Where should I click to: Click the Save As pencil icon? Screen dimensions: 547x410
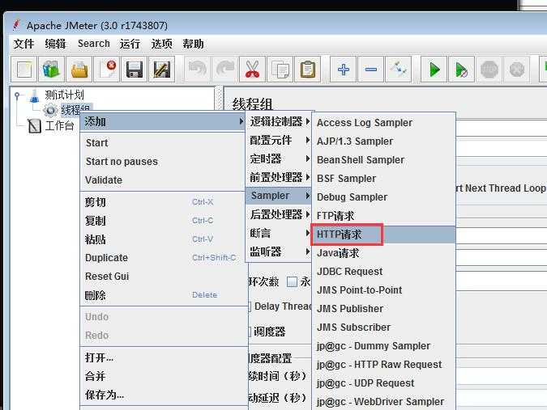(162, 69)
